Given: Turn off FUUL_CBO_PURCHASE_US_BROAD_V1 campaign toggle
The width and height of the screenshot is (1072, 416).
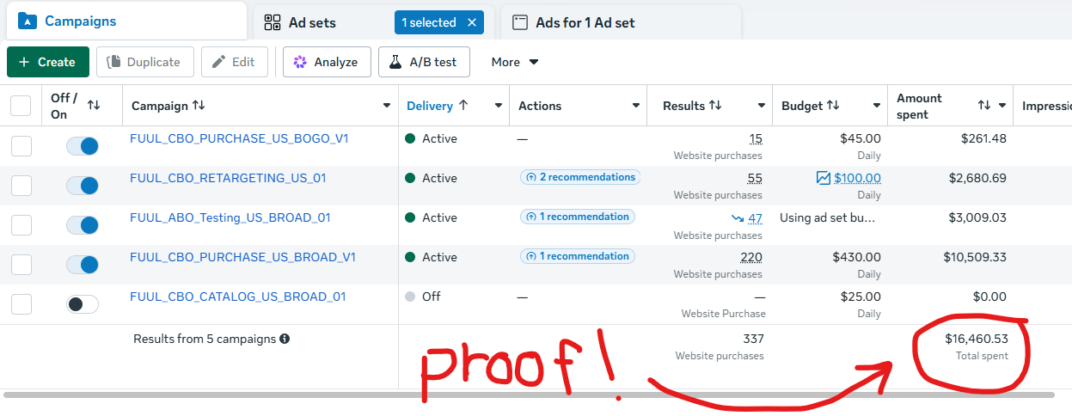Looking at the screenshot, I should click(83, 265).
